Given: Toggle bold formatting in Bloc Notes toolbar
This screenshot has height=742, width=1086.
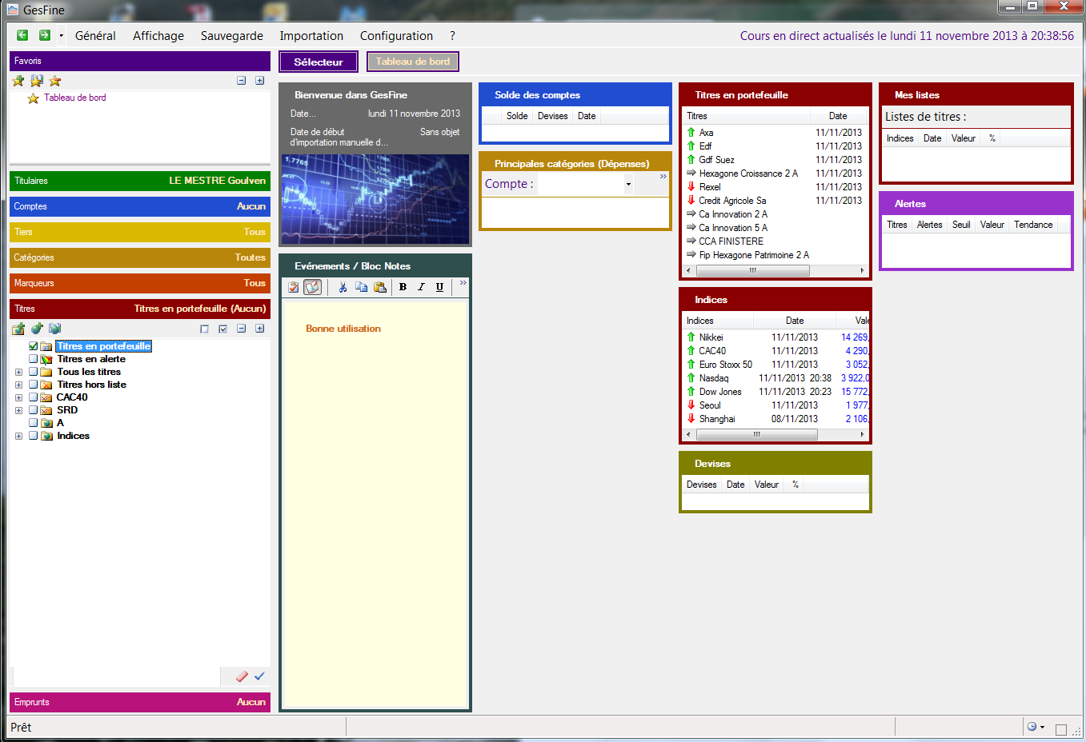Looking at the screenshot, I should (x=403, y=287).
